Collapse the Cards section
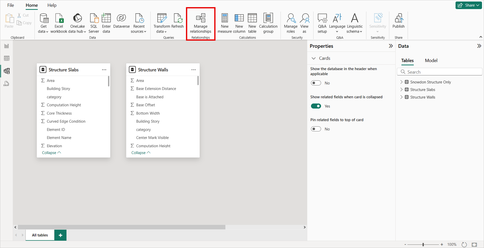This screenshot has height=248, width=484. pos(314,58)
